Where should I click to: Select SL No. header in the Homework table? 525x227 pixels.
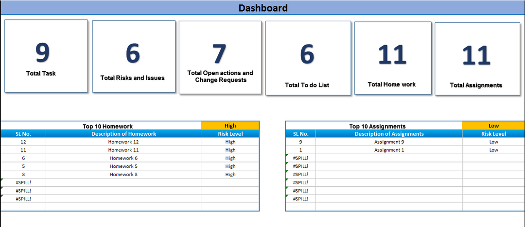(x=23, y=134)
